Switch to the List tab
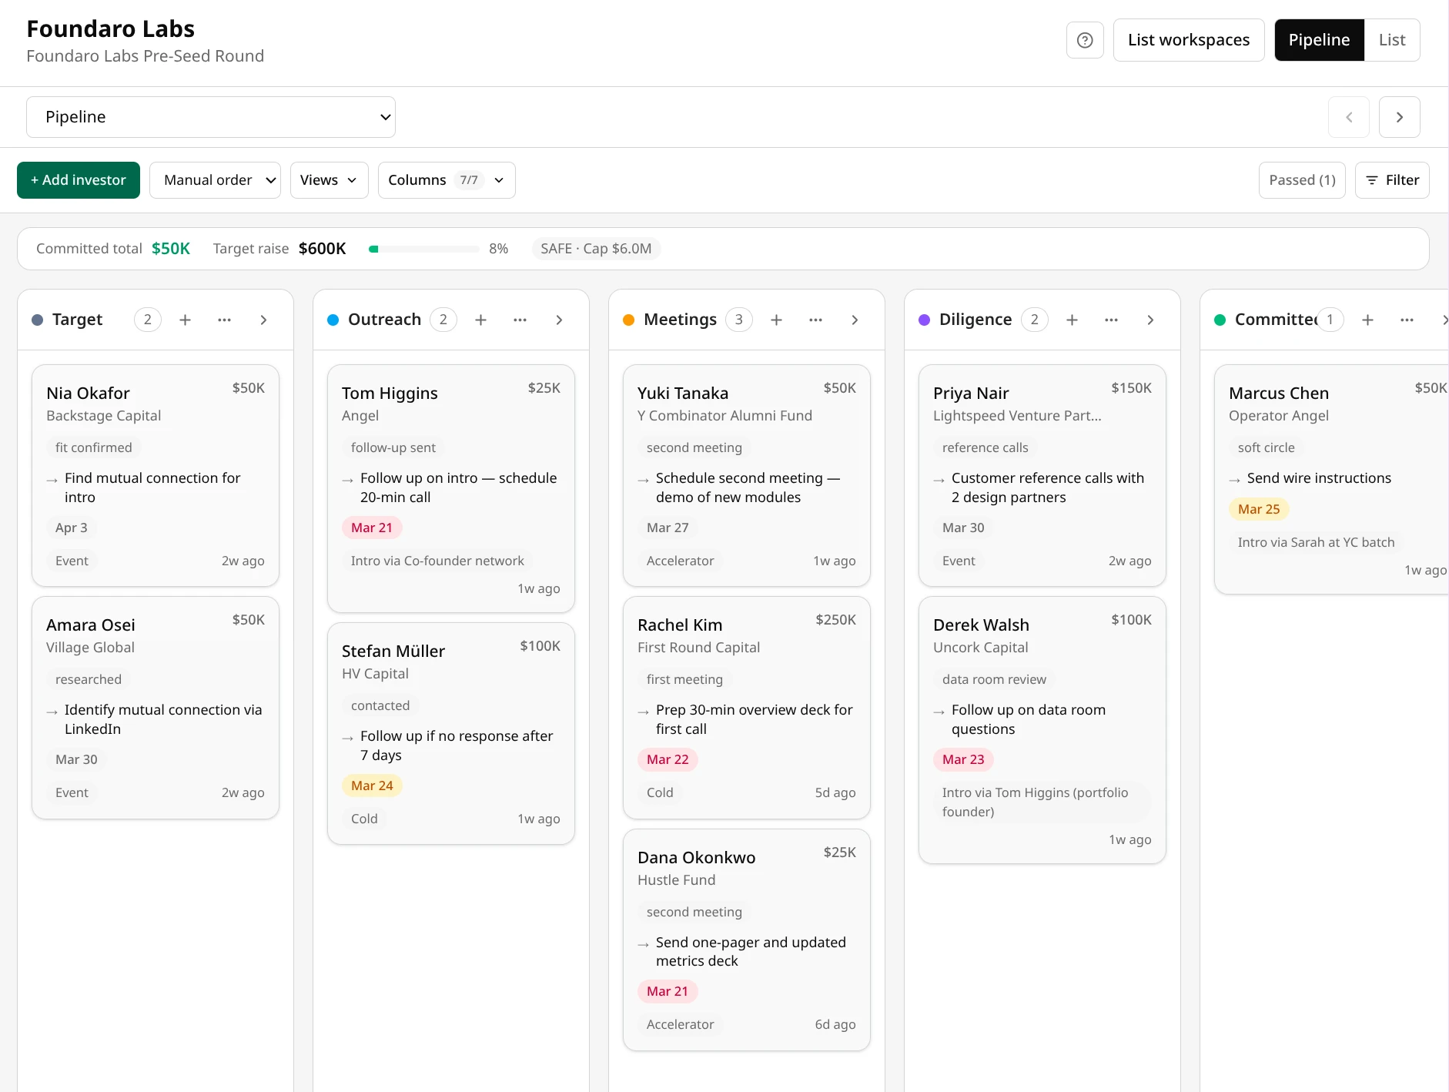 pos(1392,39)
